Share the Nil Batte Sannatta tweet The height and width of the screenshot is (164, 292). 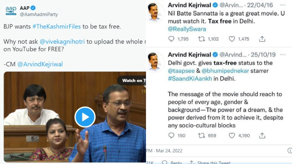(x=262, y=39)
